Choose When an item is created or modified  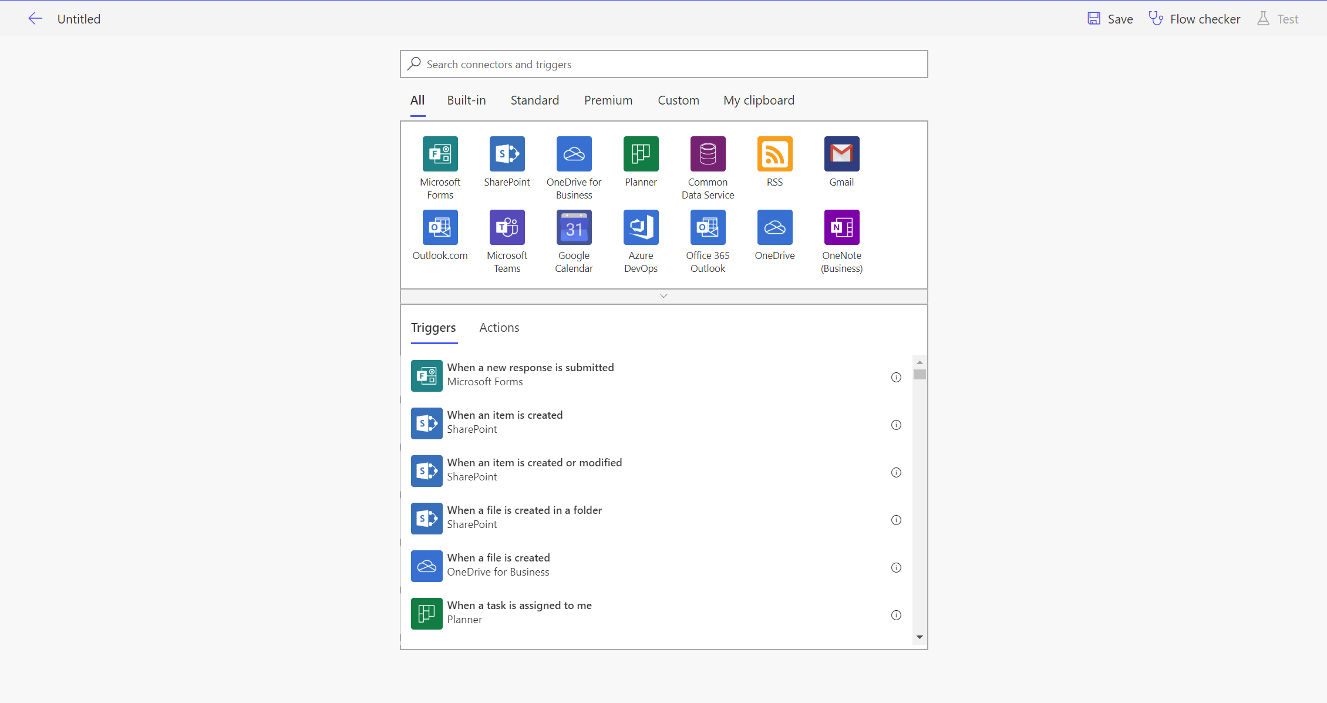(x=656, y=470)
